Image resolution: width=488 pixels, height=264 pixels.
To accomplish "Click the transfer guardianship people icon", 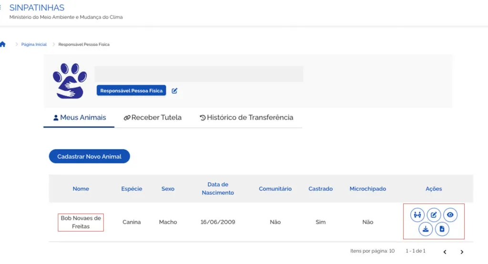I will coord(417,215).
